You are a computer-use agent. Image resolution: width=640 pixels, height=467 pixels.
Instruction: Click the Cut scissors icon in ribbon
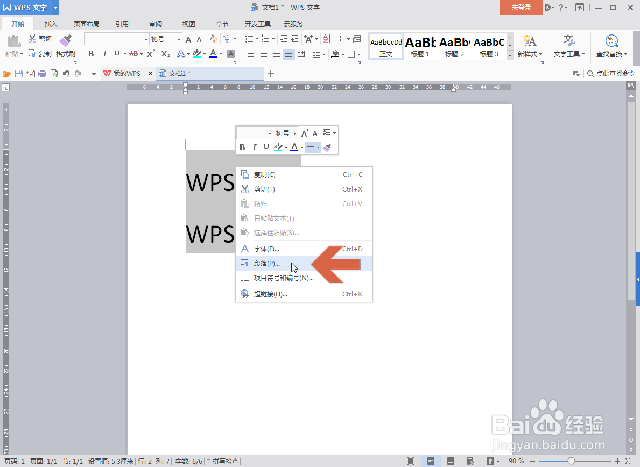click(32, 38)
